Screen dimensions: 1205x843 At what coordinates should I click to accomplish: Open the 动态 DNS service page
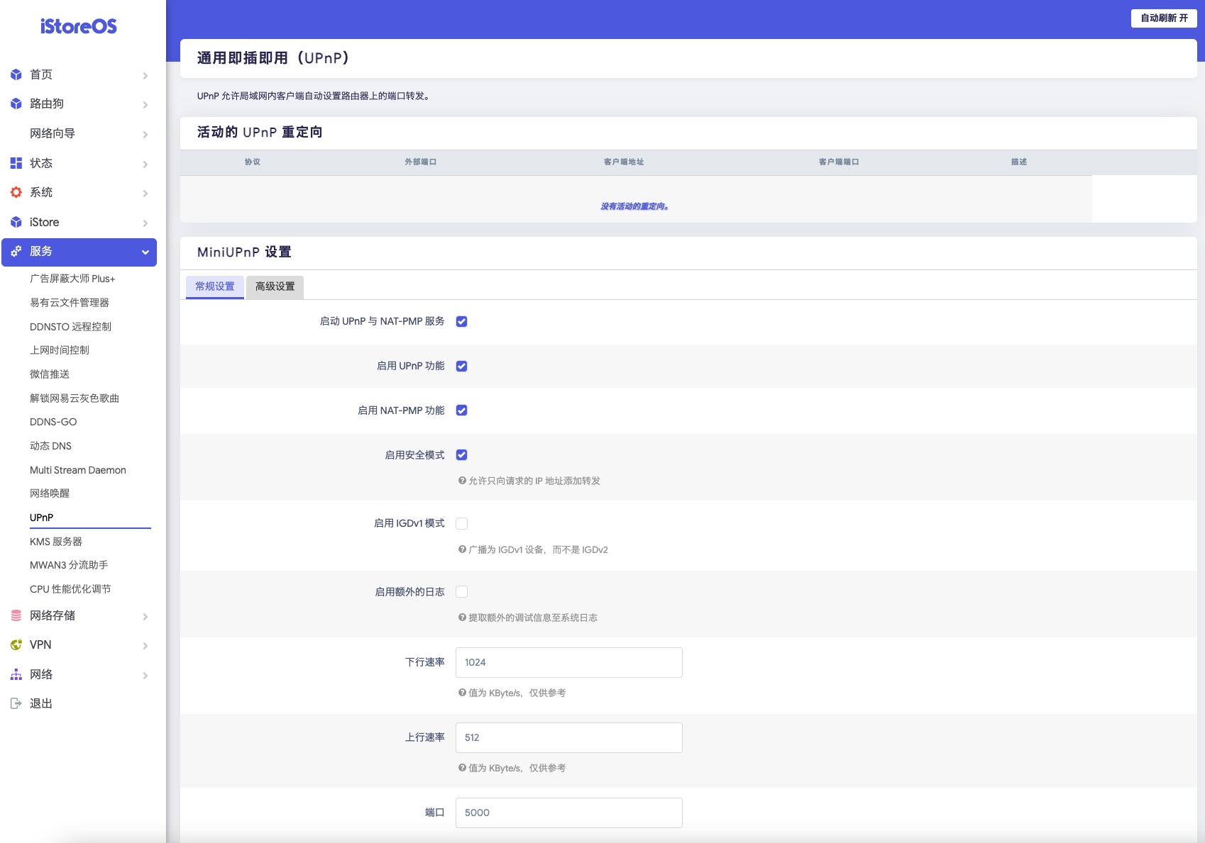pos(50,445)
